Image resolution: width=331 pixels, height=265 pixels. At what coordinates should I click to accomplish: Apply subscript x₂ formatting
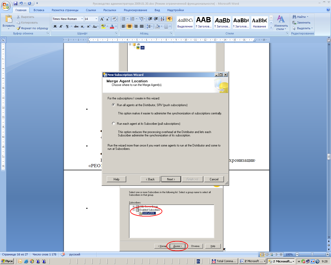[82, 26]
